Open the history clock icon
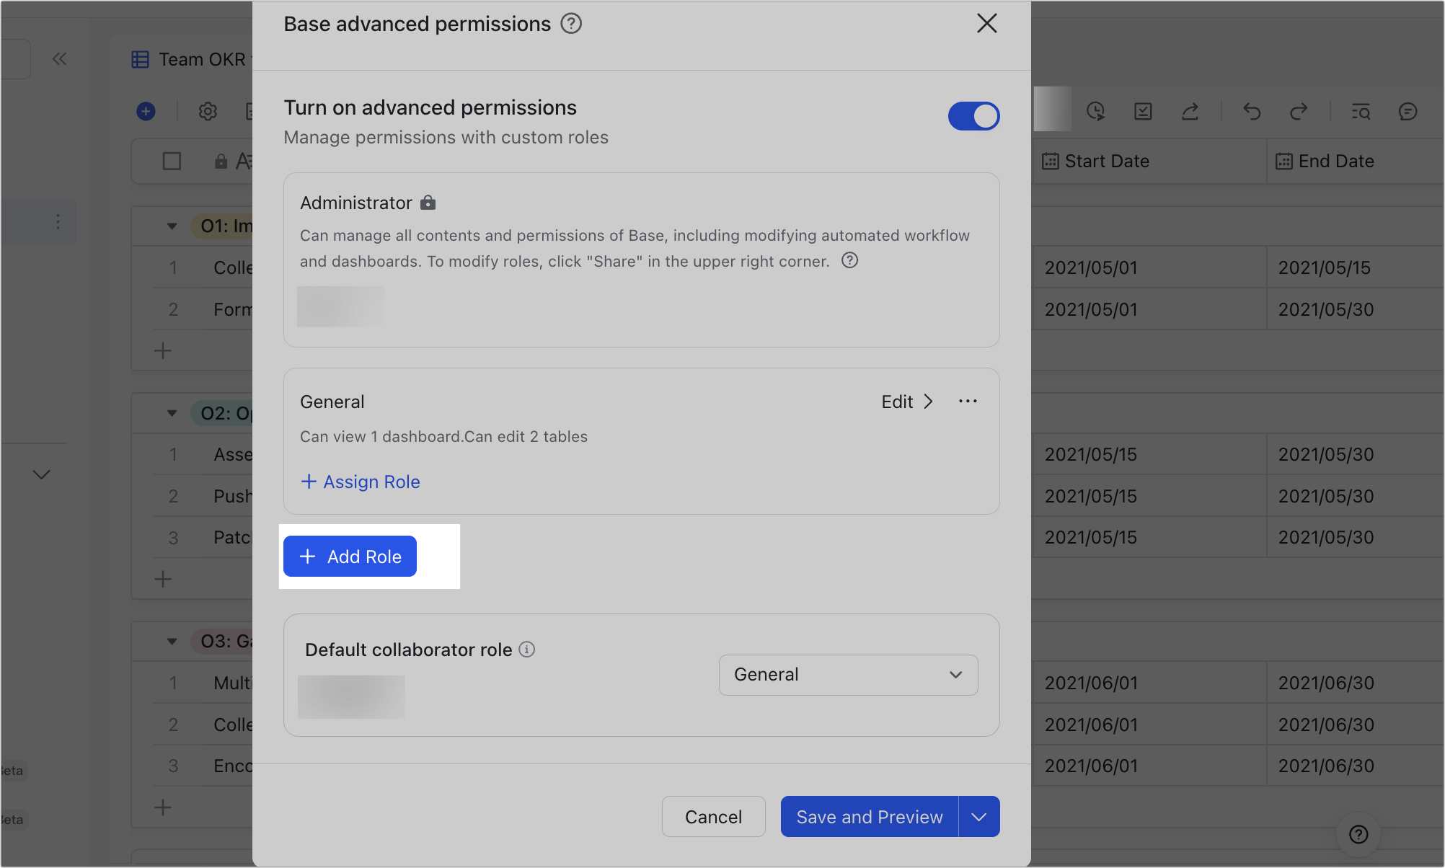Image resolution: width=1445 pixels, height=868 pixels. point(1095,112)
